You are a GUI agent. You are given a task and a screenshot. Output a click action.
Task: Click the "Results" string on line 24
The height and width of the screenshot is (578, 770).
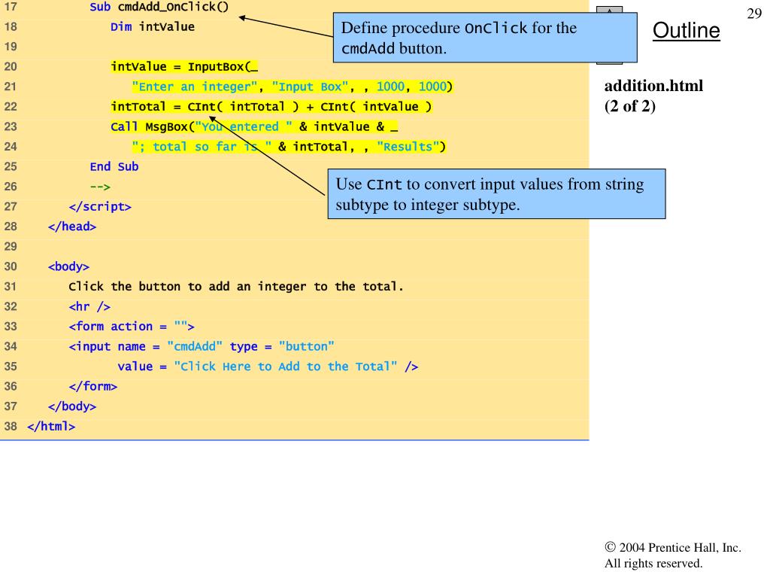408,147
